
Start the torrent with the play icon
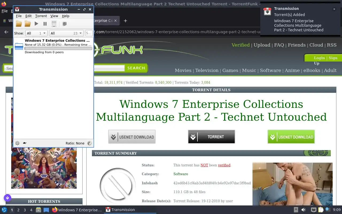(36, 24)
